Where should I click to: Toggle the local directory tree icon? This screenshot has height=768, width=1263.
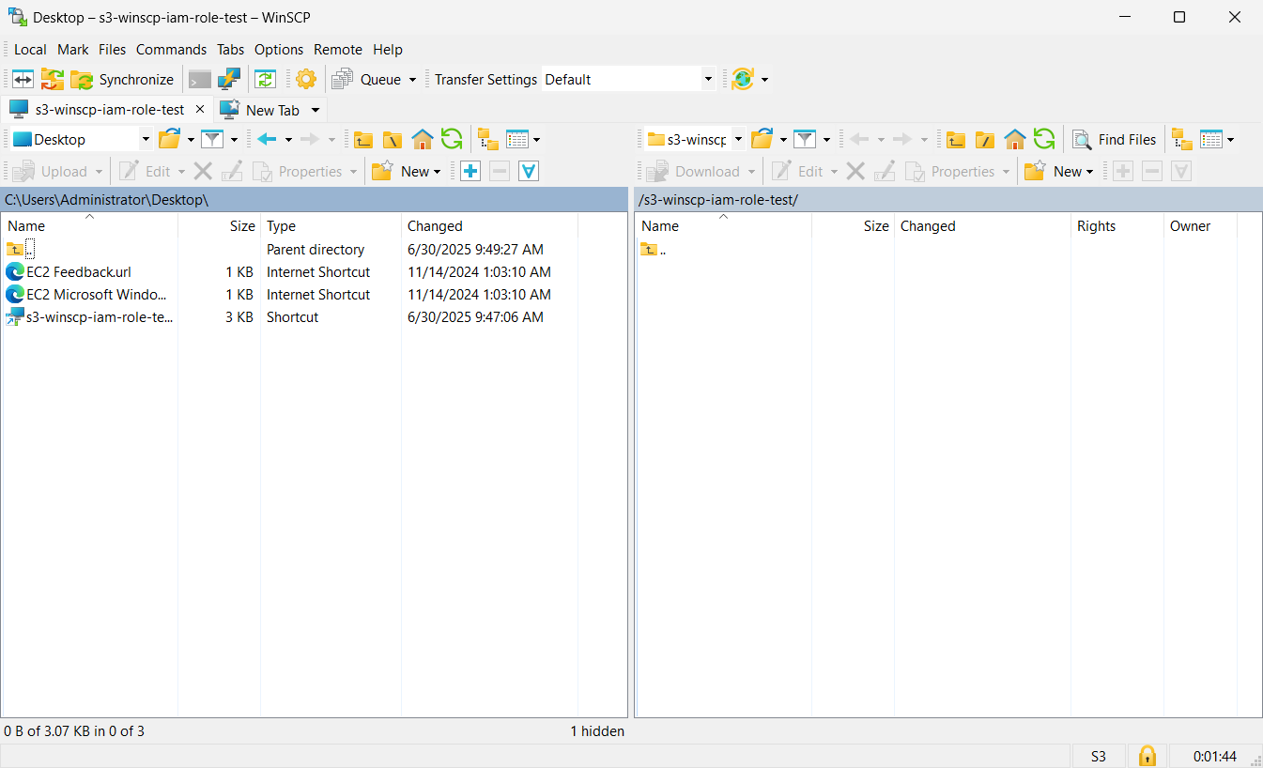pyautogui.click(x=488, y=140)
